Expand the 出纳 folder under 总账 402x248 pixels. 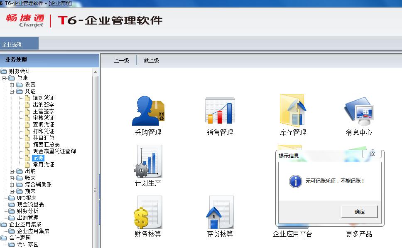[x=12, y=171]
